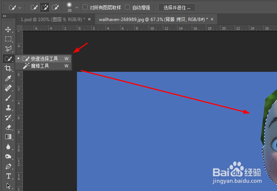Select the Blur tool
The width and height of the screenshot is (277, 191).
point(8,147)
